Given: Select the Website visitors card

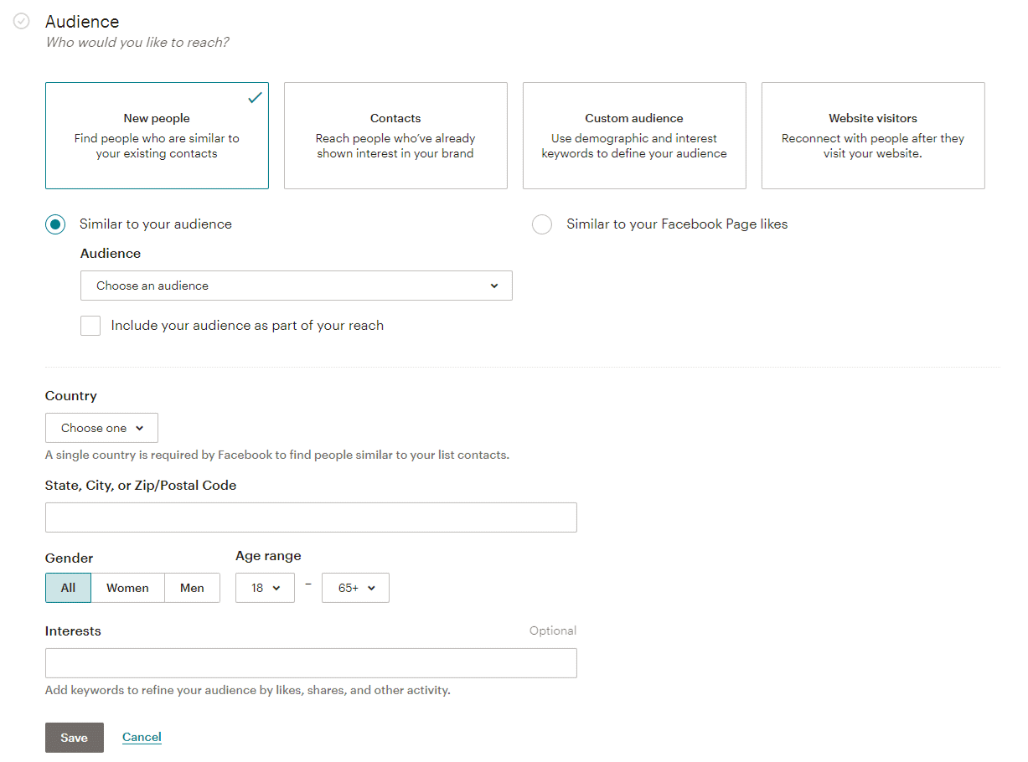Looking at the screenshot, I should [873, 136].
